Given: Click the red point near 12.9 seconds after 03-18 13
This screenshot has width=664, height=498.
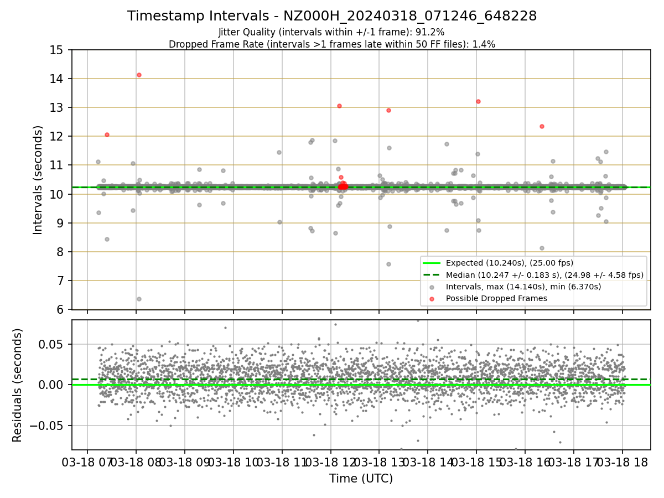Looking at the screenshot, I should coord(388,110).
